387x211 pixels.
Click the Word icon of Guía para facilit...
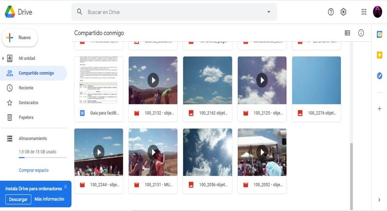(82, 113)
